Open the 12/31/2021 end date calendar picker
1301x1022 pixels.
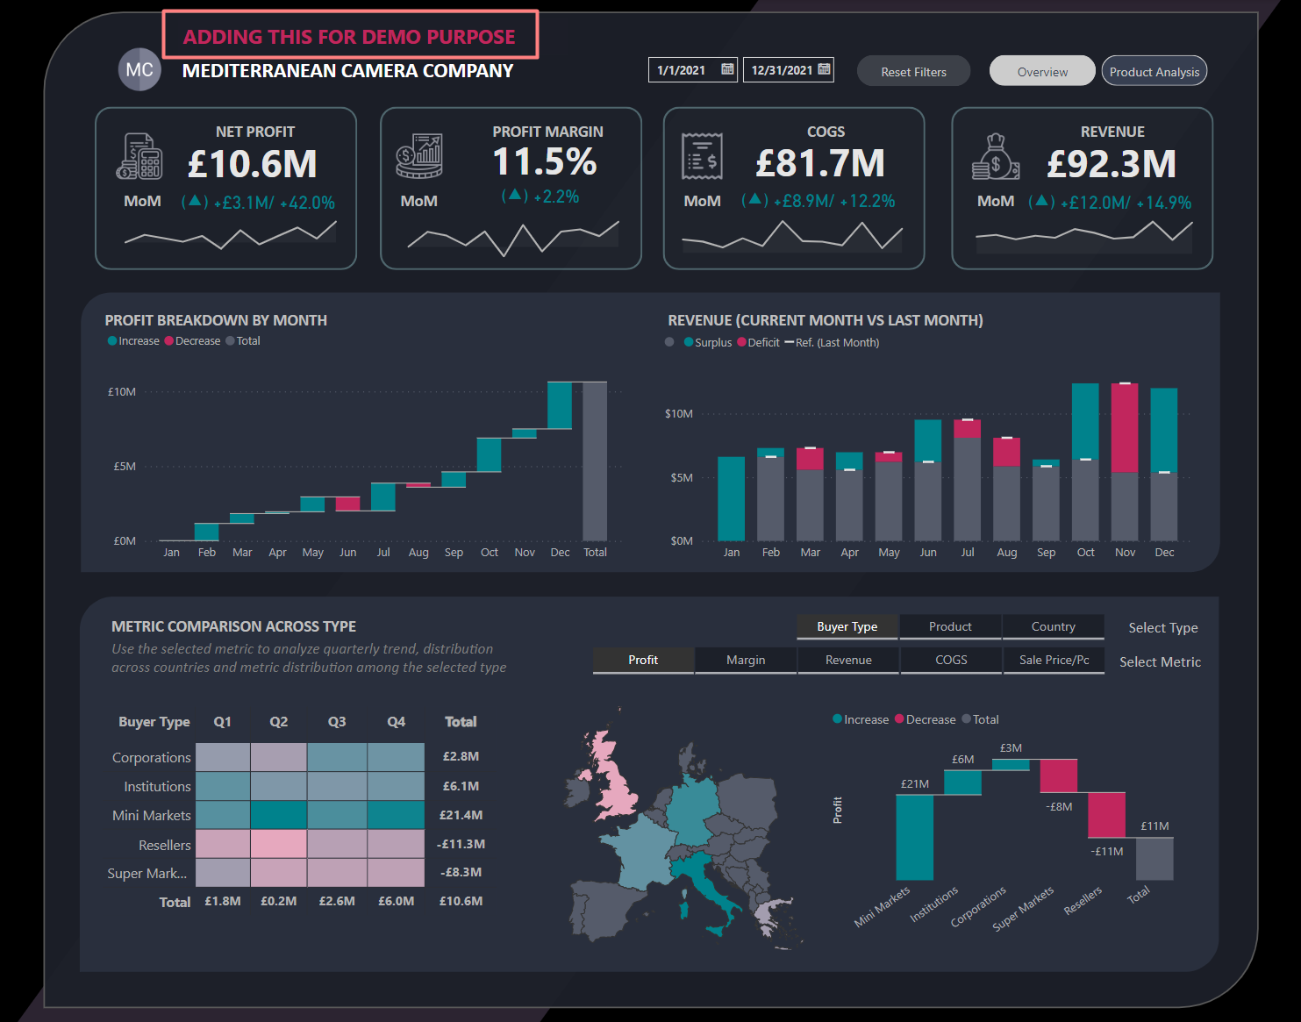[x=823, y=68]
